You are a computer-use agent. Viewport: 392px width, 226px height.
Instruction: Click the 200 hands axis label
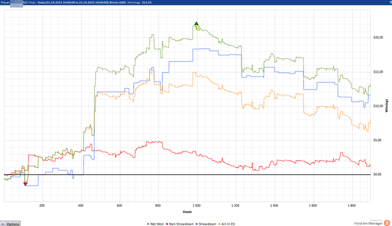pyautogui.click(x=42, y=205)
